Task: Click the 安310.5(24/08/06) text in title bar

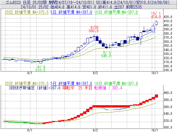Action: coord(153,2)
